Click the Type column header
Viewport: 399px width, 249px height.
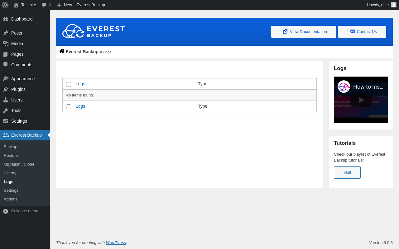click(x=203, y=84)
